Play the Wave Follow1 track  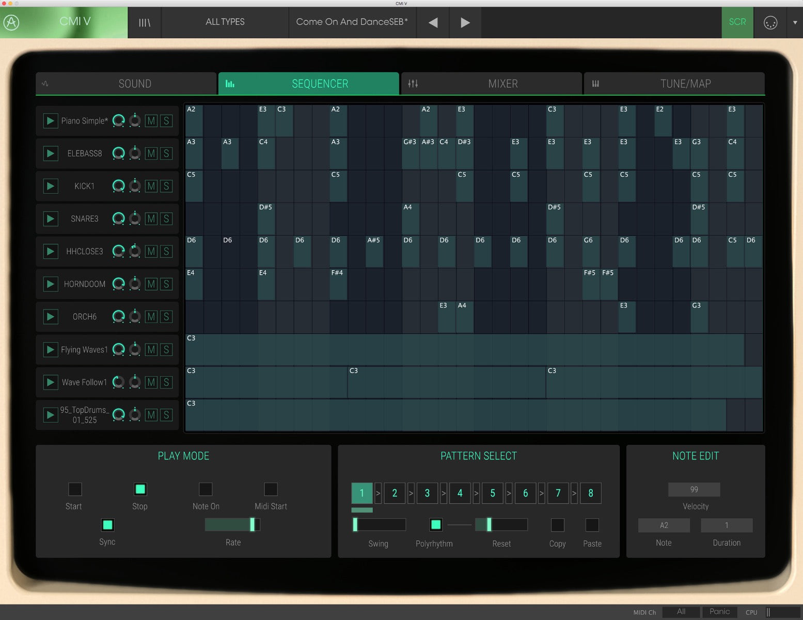[x=50, y=382]
